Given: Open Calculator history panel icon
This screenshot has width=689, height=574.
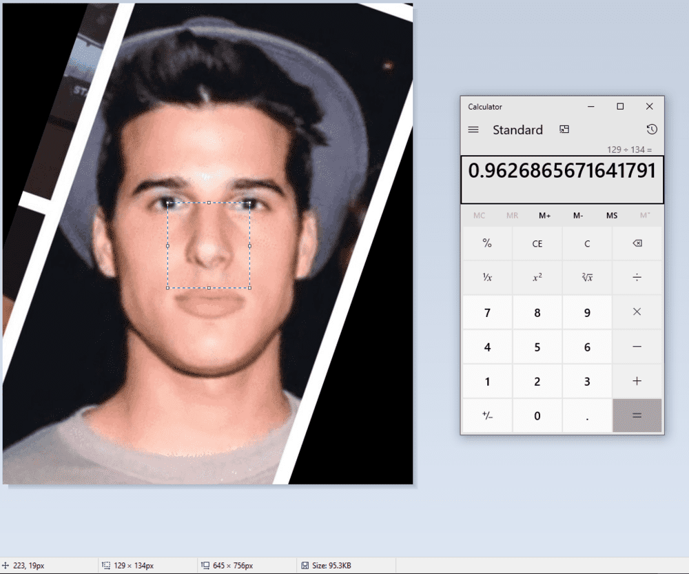Looking at the screenshot, I should pos(652,130).
